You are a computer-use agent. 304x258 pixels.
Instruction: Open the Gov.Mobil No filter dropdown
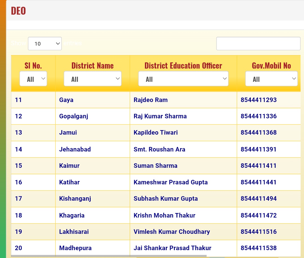271,78
